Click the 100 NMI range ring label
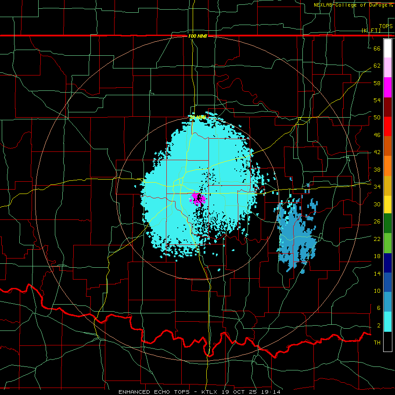Viewport: 395px width, 395px height. [197, 36]
